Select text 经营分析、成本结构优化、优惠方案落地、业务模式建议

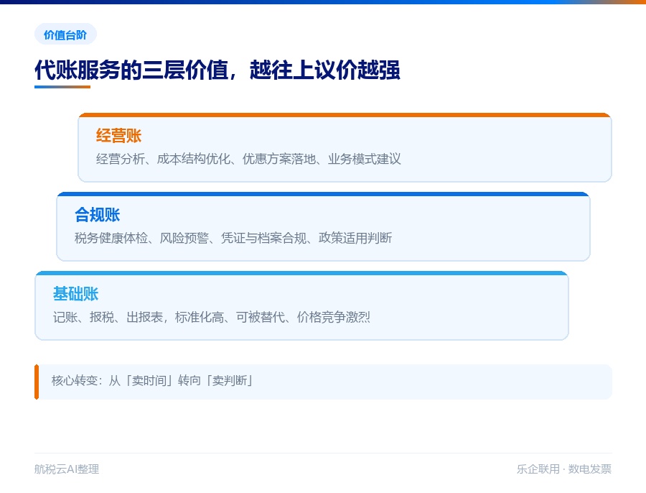(x=248, y=159)
